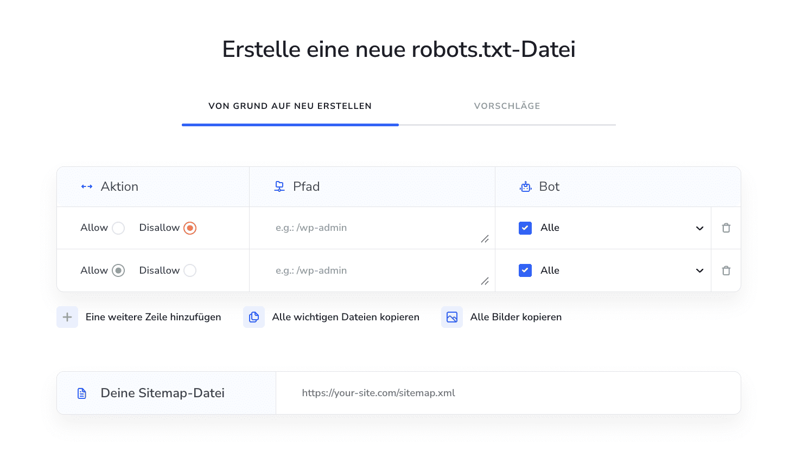Screen dimensions: 802x452
Task: Select Disallow in the first rule row
Action: click(189, 228)
